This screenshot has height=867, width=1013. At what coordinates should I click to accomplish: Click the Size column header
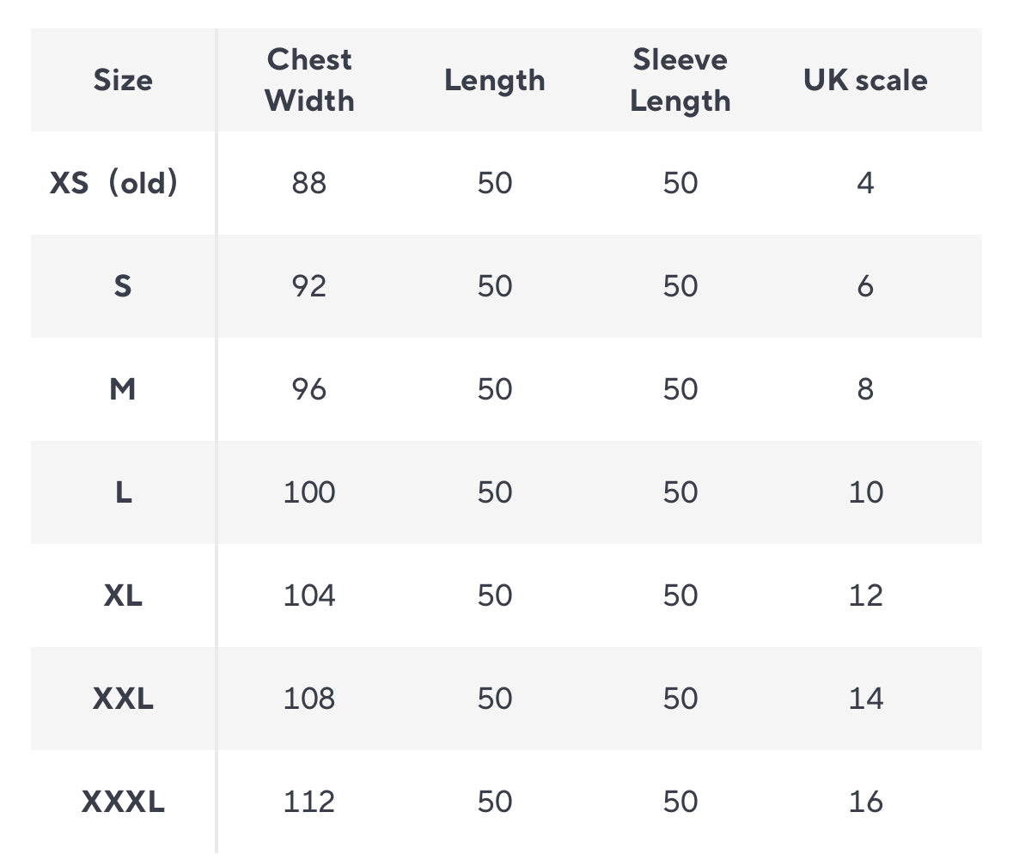tap(123, 80)
